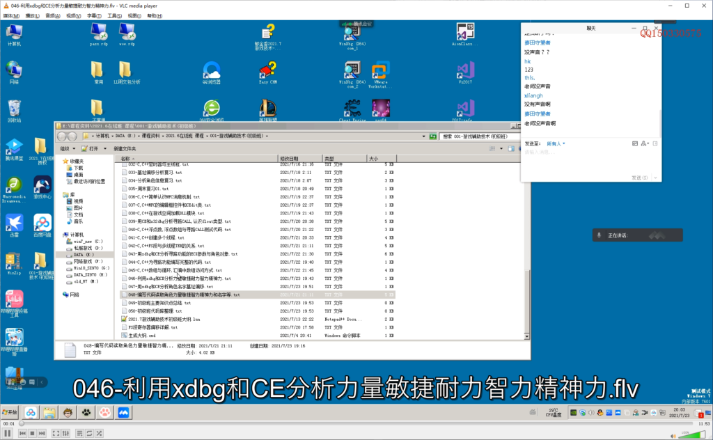
Task: Click the 打开 button in explorer toolbar
Action: point(91,148)
